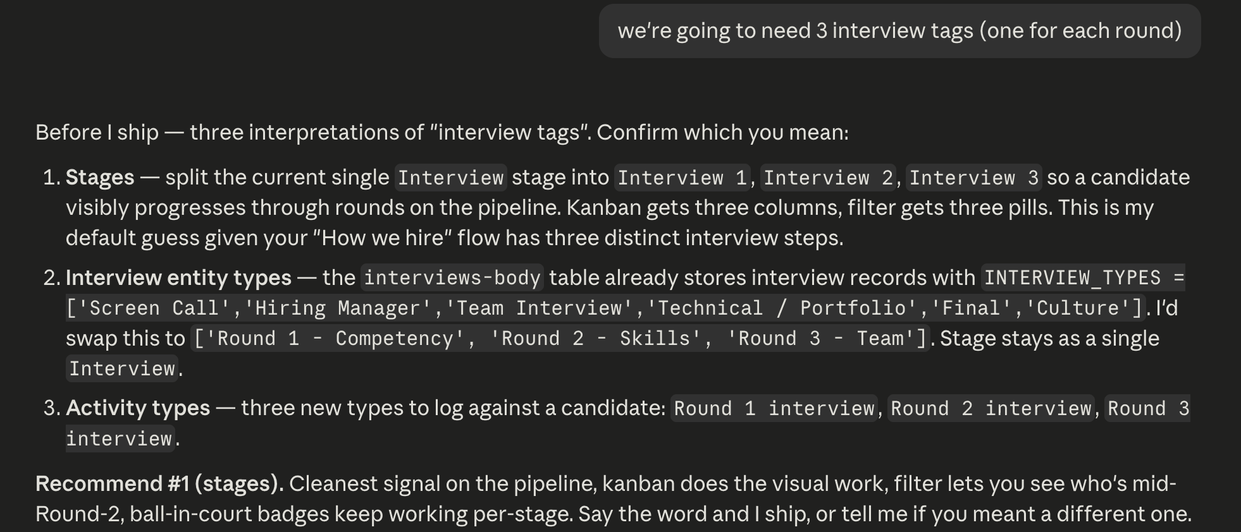Click the 'Round 2 interview' code chip
The image size is (1241, 532).
coord(991,408)
